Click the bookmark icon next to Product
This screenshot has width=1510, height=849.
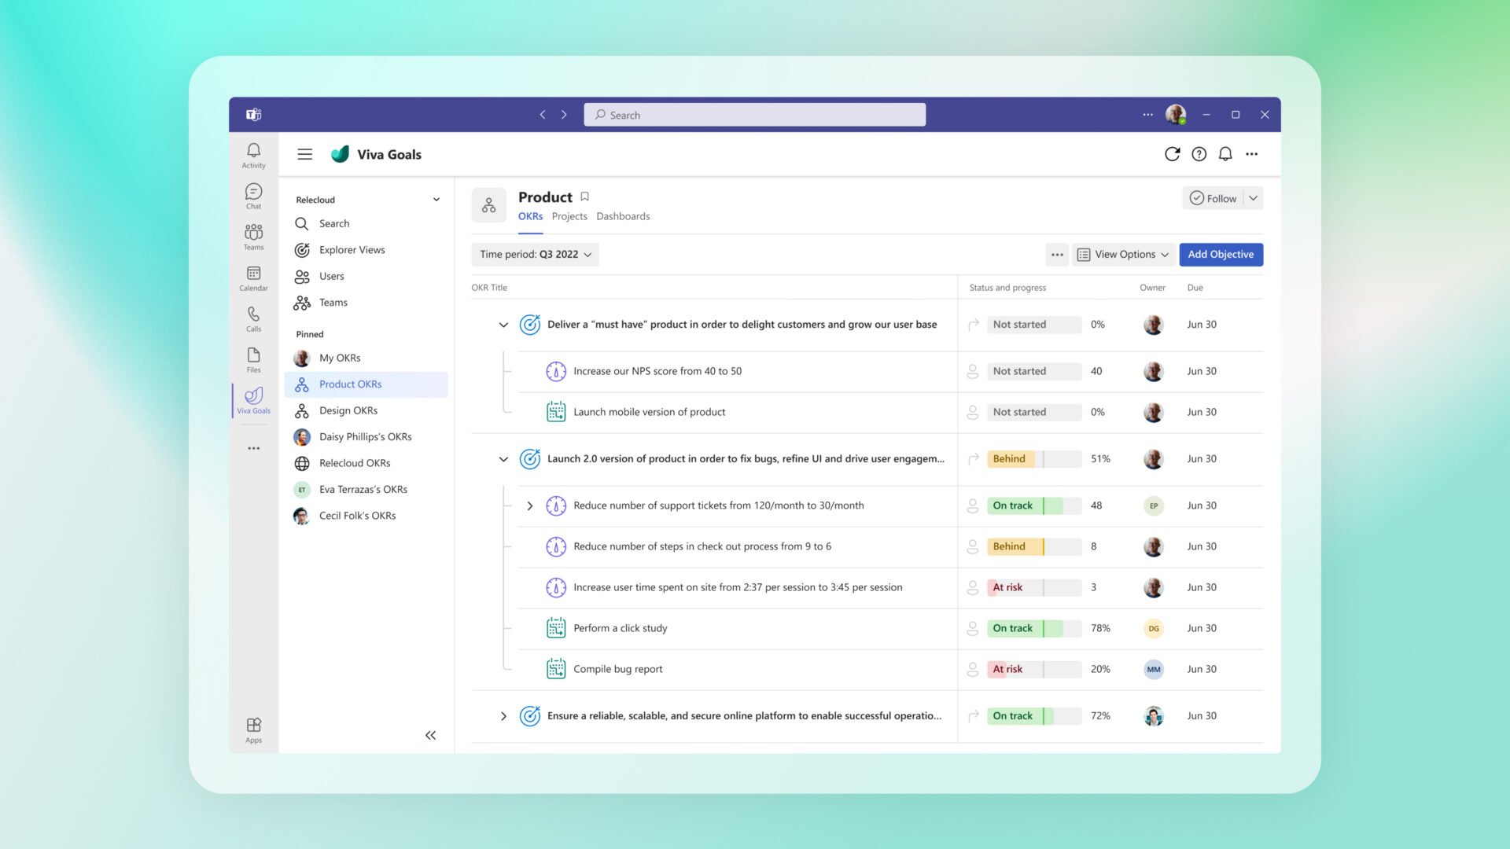click(x=584, y=197)
